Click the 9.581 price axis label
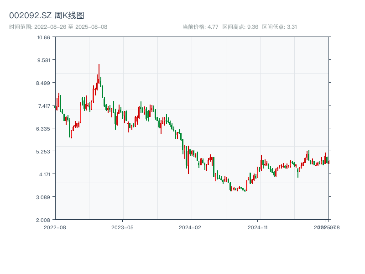This screenshot has width=365, height=274. point(43,60)
